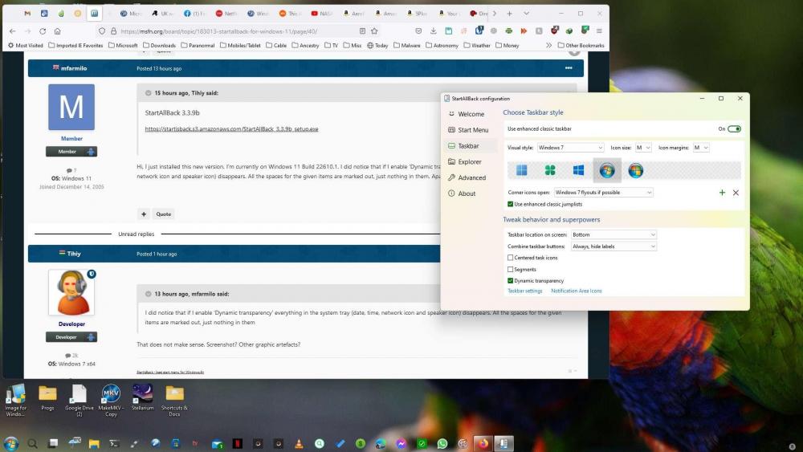803x452 pixels.
Task: Open the Notification Area Icons link
Action: [576, 291]
